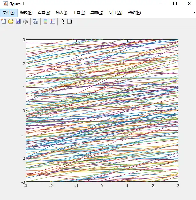Save the figure with the floppy disk icon
Viewport: 196px width, 200px height.
pos(18,21)
